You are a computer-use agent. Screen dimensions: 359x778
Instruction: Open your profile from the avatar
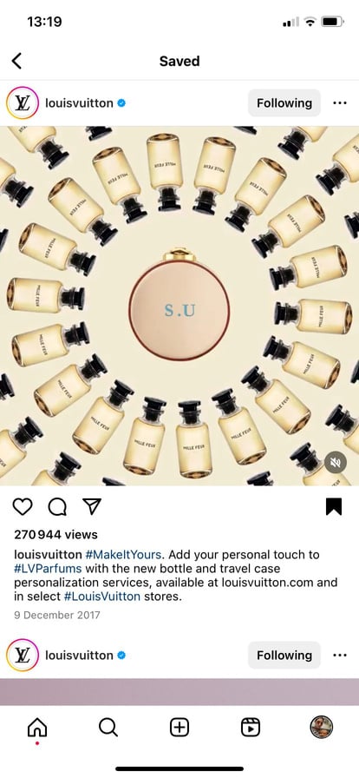322,728
